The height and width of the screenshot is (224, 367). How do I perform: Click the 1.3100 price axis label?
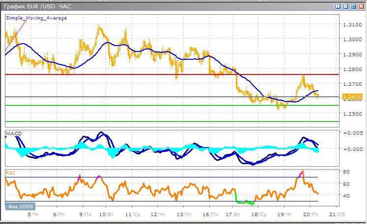click(352, 25)
